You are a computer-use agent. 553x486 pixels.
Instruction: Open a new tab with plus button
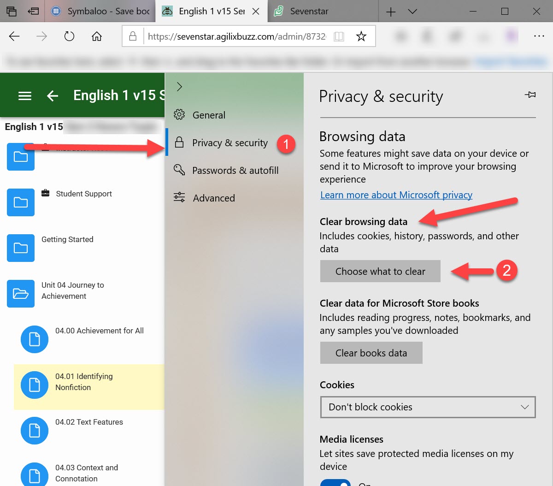coord(391,12)
